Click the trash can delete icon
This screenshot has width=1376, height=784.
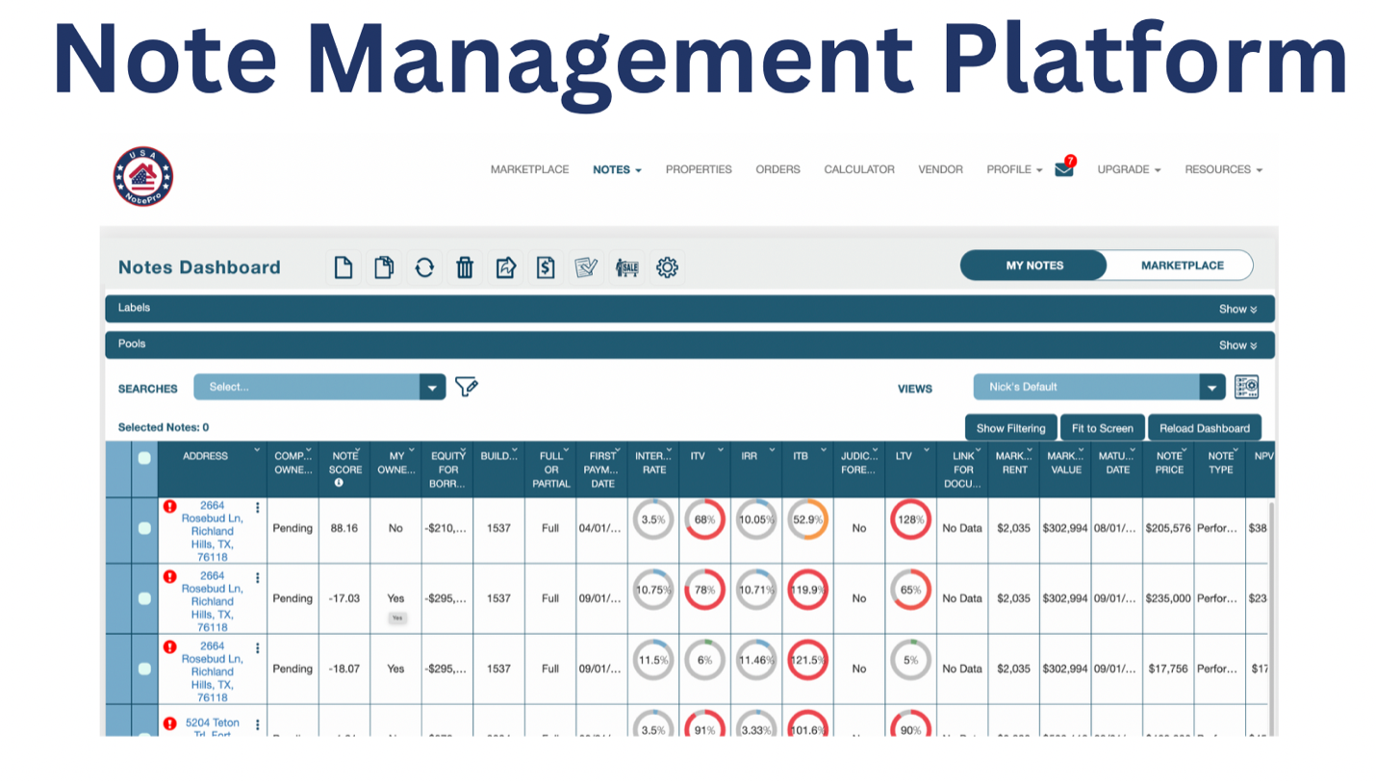point(465,267)
